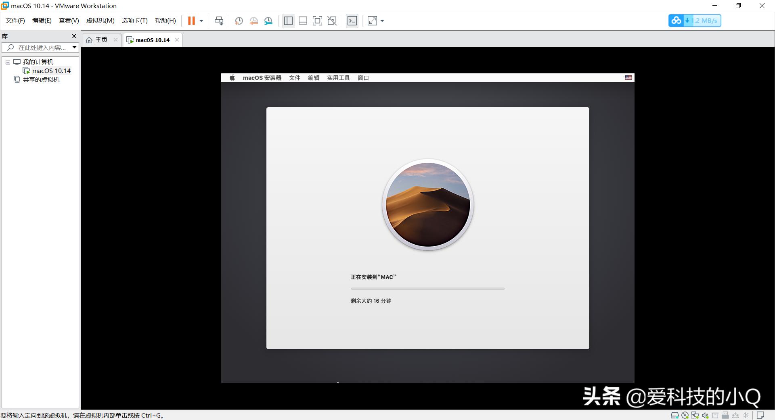Select 共享的虚拟机 in the library

click(41, 79)
